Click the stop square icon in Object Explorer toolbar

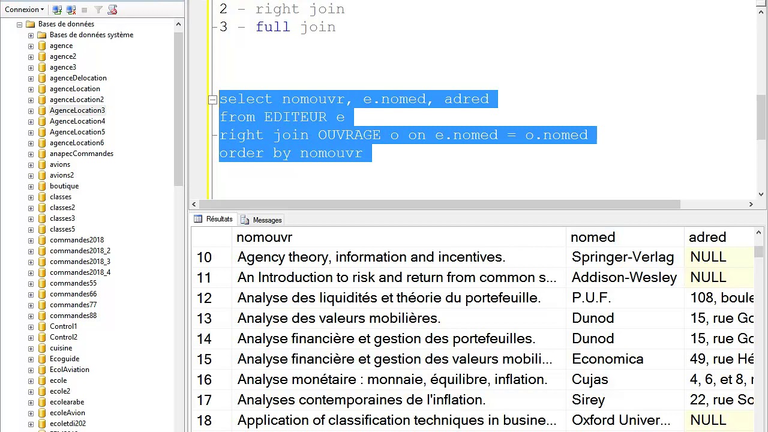pyautogui.click(x=85, y=10)
